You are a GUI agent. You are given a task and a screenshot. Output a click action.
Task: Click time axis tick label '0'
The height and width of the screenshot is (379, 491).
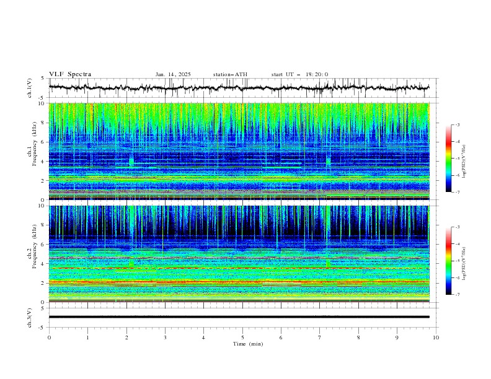tap(49, 338)
